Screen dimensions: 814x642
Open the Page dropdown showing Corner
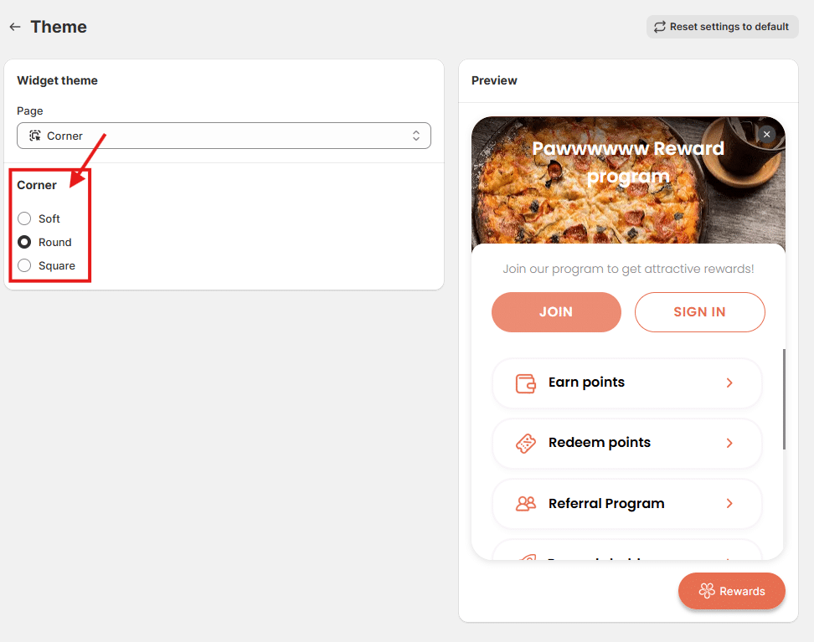click(224, 136)
